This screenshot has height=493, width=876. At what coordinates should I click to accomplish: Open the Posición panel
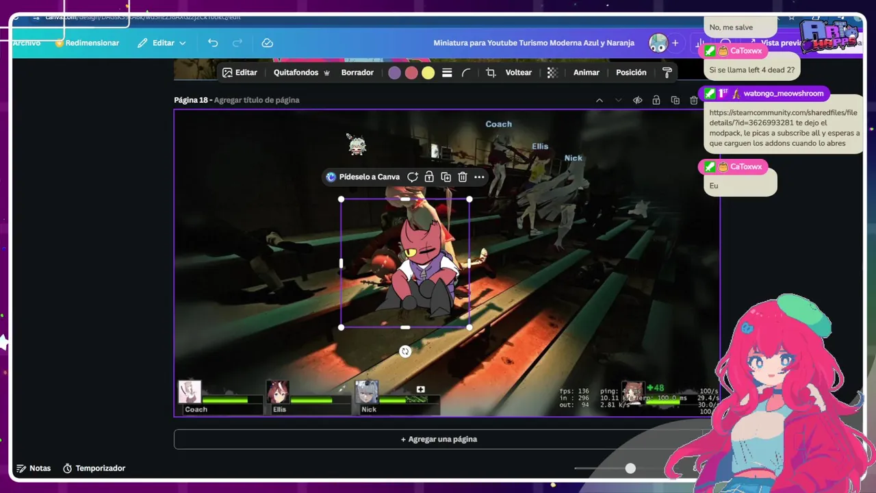(x=631, y=73)
